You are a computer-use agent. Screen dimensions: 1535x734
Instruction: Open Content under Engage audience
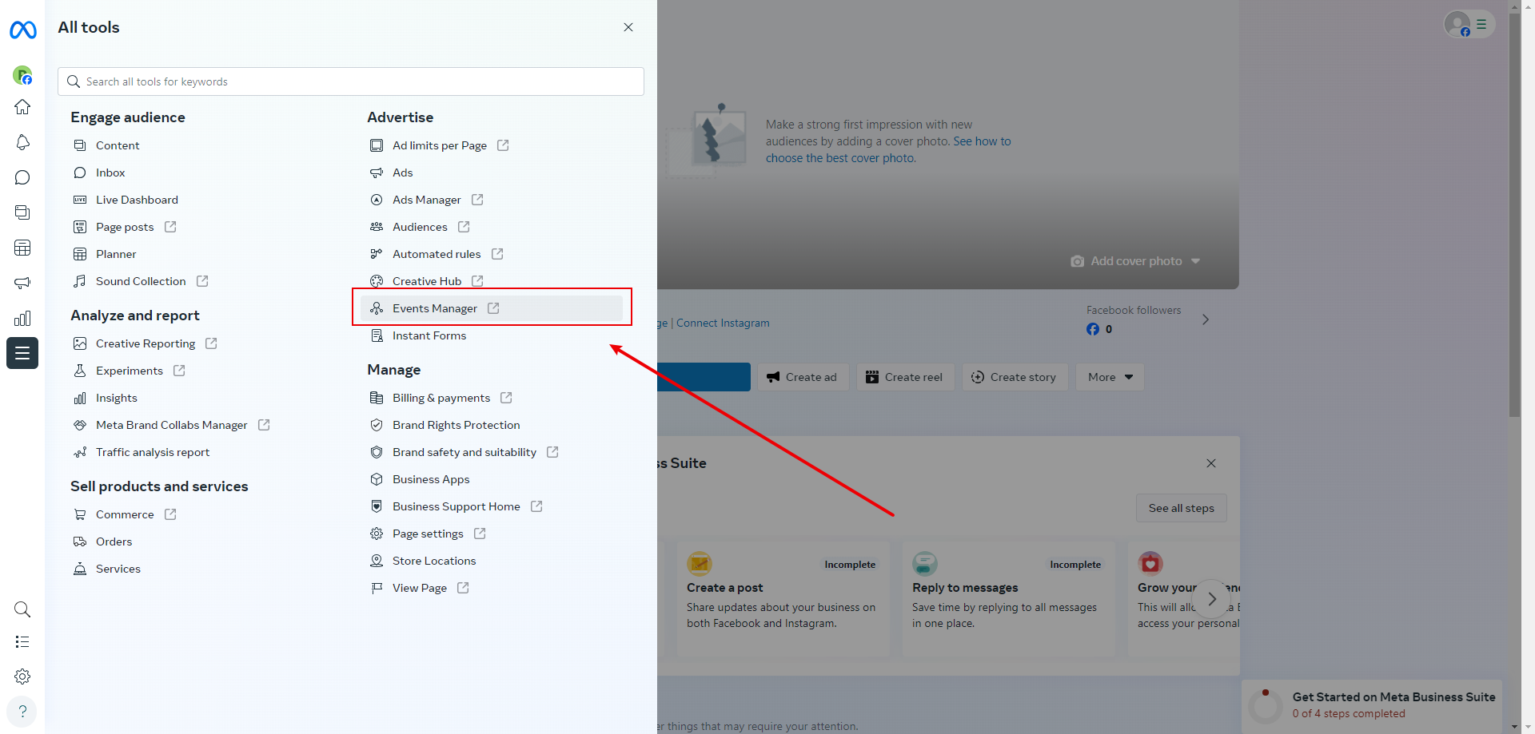click(x=118, y=145)
